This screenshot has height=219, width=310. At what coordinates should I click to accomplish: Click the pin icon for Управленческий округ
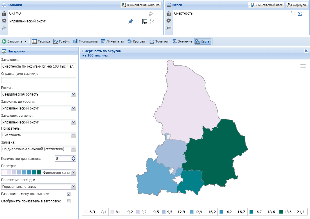131,22
